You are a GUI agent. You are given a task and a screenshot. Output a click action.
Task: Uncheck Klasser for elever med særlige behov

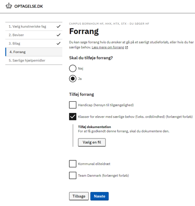73,117
